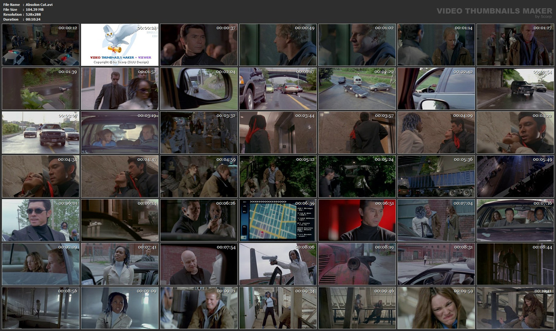Select the thumbnail at 00:04:09
556x331 pixels.
(436, 132)
